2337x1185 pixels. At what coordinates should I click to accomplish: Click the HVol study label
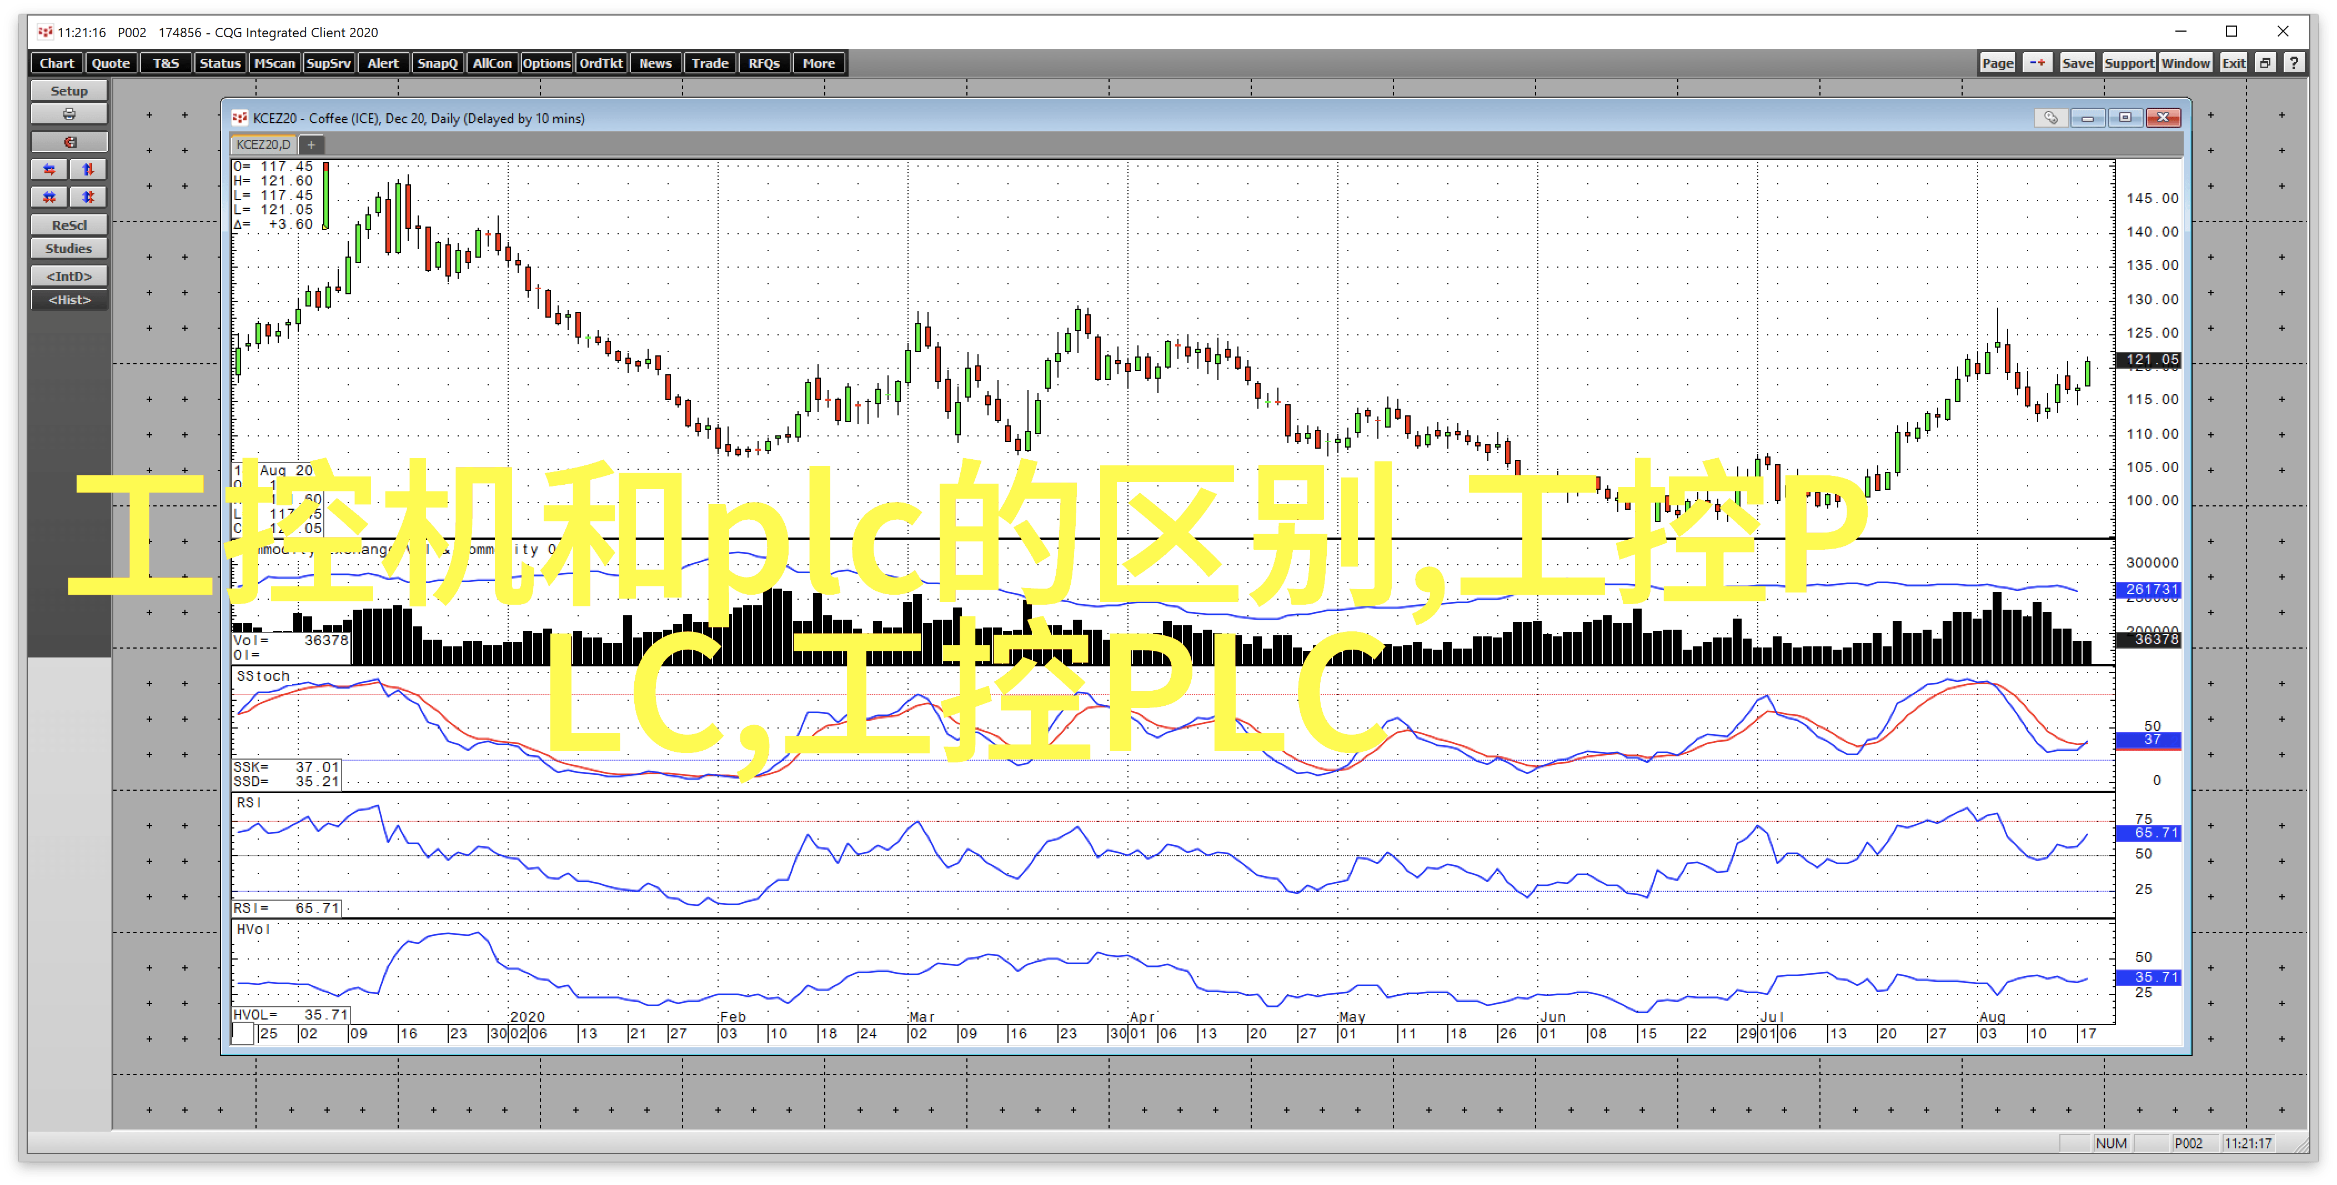click(x=253, y=929)
